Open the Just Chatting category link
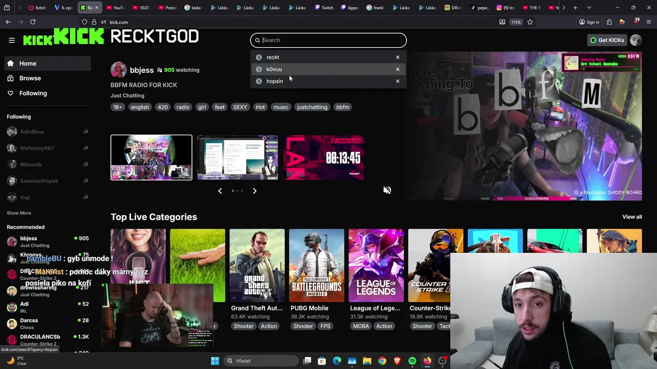 (127, 95)
